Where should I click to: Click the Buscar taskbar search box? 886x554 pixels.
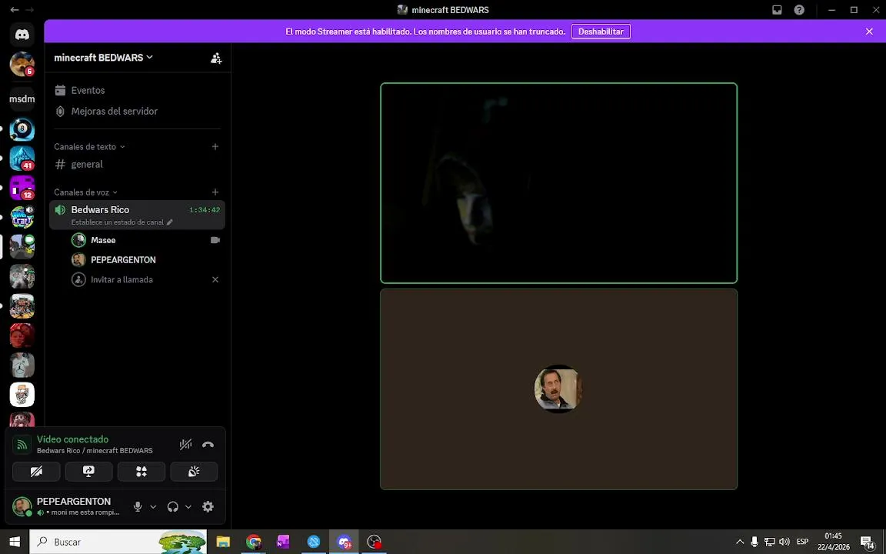(x=118, y=542)
